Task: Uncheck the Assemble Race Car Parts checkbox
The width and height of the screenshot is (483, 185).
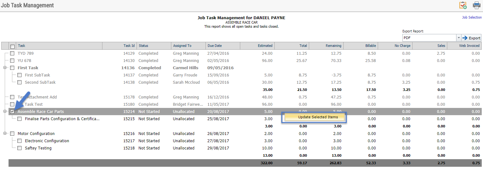Action: 12,112
